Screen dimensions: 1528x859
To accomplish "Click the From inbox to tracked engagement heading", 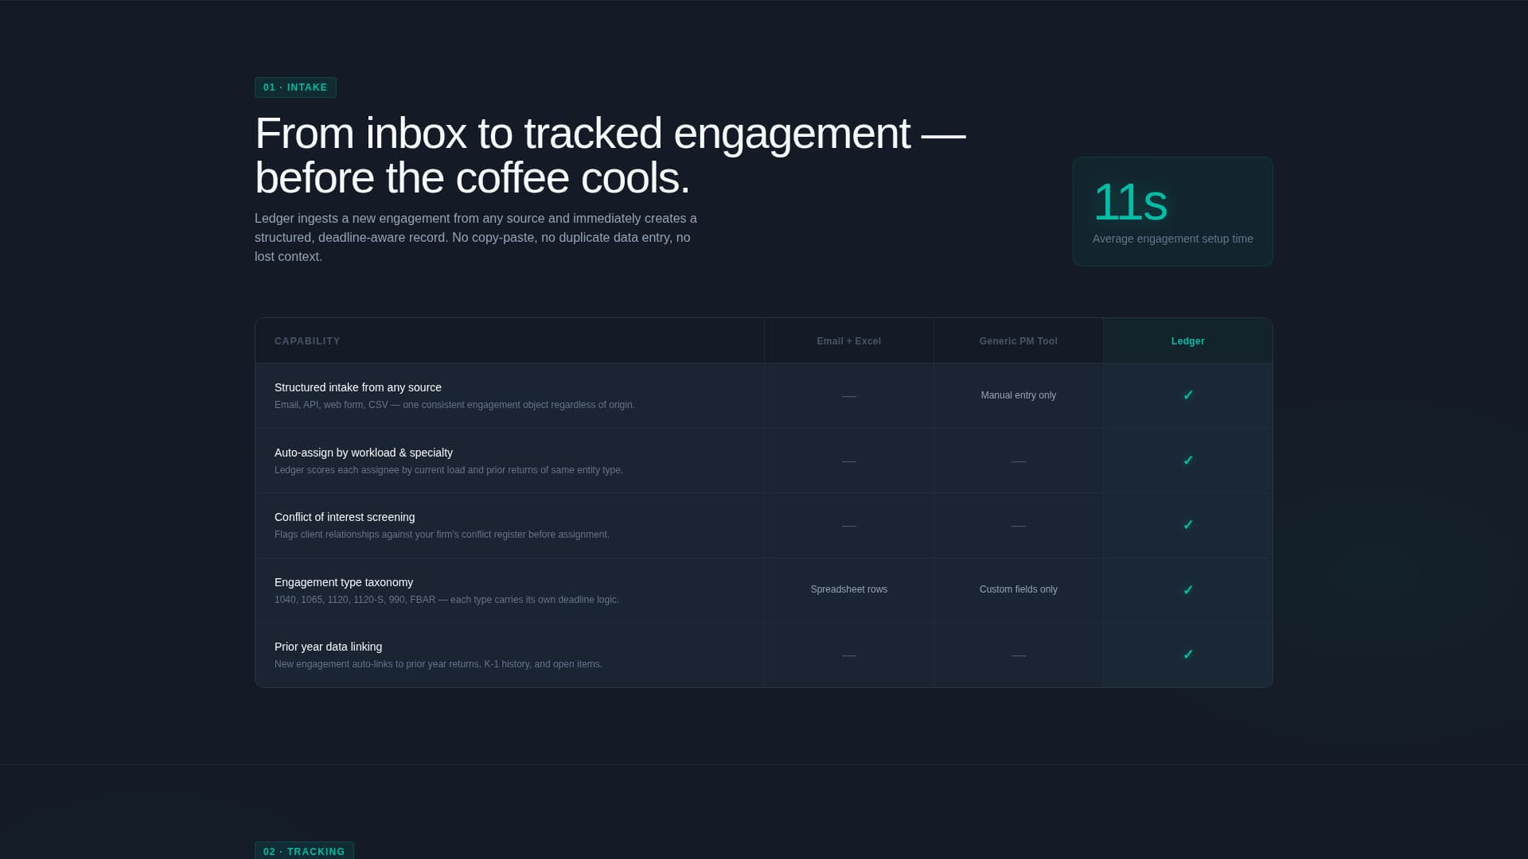I will 610,155.
